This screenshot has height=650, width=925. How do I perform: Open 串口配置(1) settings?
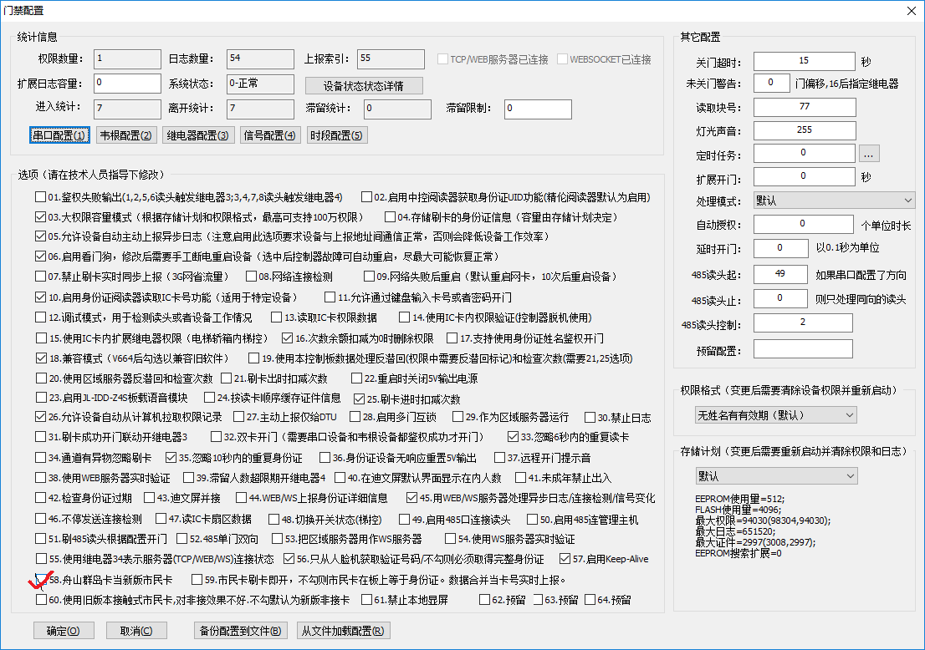59,135
